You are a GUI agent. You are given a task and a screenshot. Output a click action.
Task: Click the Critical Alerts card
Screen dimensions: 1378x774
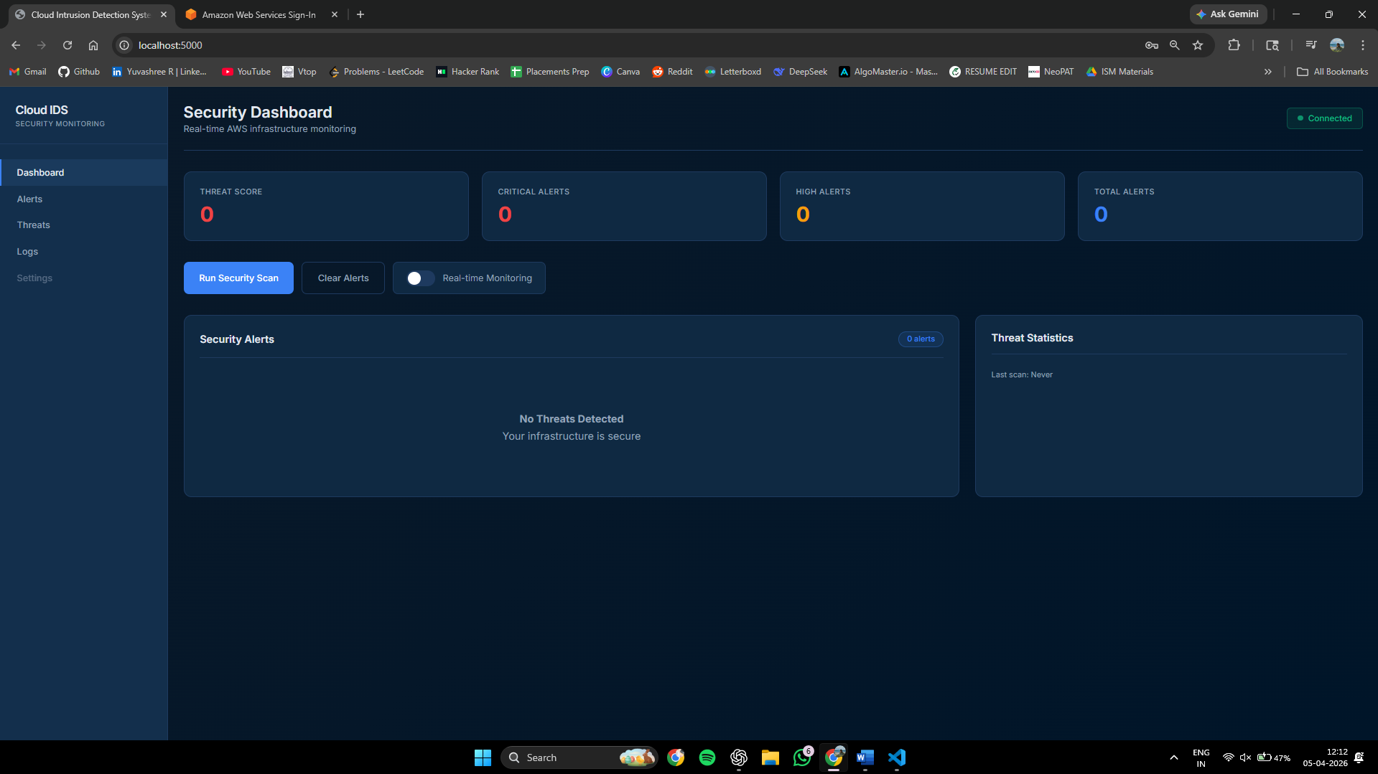click(624, 207)
